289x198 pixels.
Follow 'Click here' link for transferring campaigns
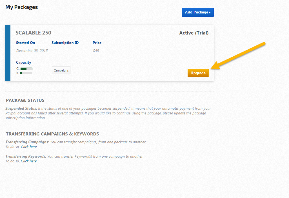pyautogui.click(x=29, y=147)
